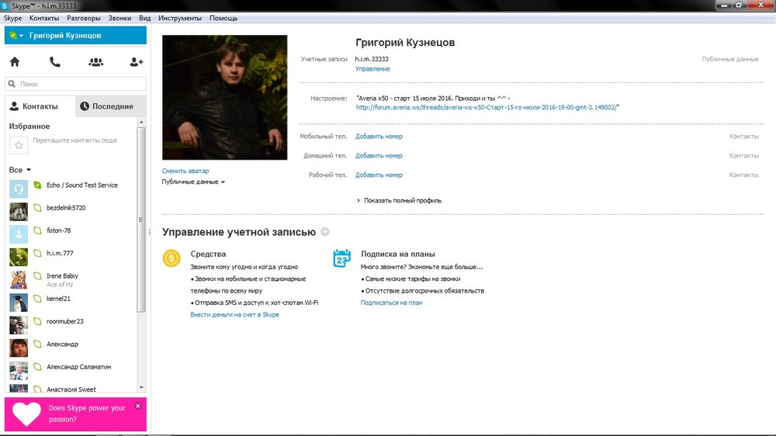The image size is (776, 436).
Task: Open the phone dial pad icon
Action: point(54,62)
